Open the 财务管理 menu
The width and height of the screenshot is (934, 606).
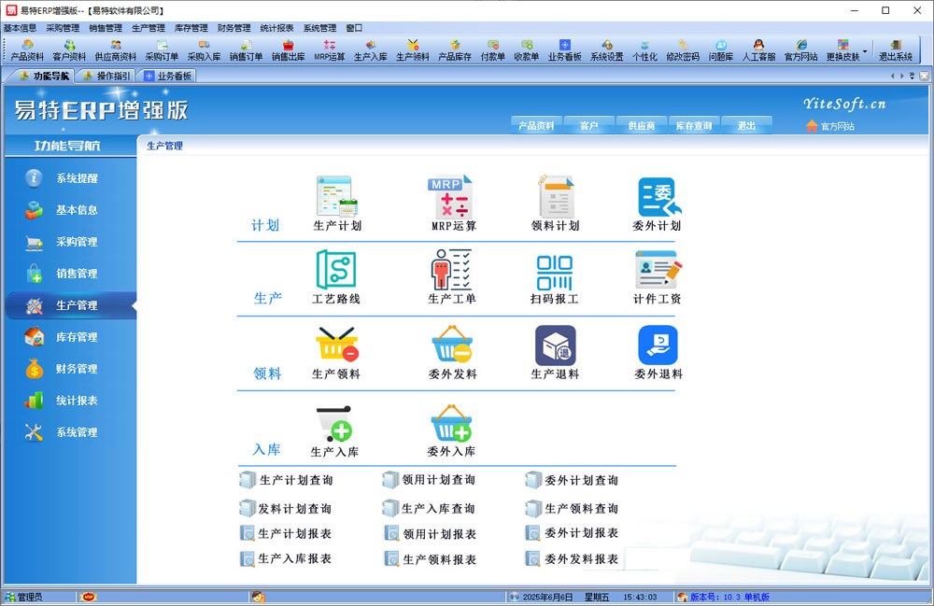pos(233,28)
